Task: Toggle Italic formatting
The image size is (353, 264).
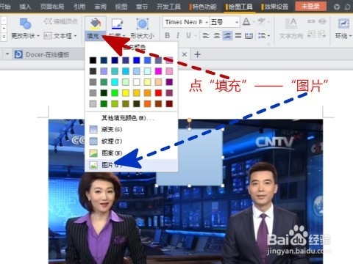Action: pyautogui.click(x=178, y=36)
